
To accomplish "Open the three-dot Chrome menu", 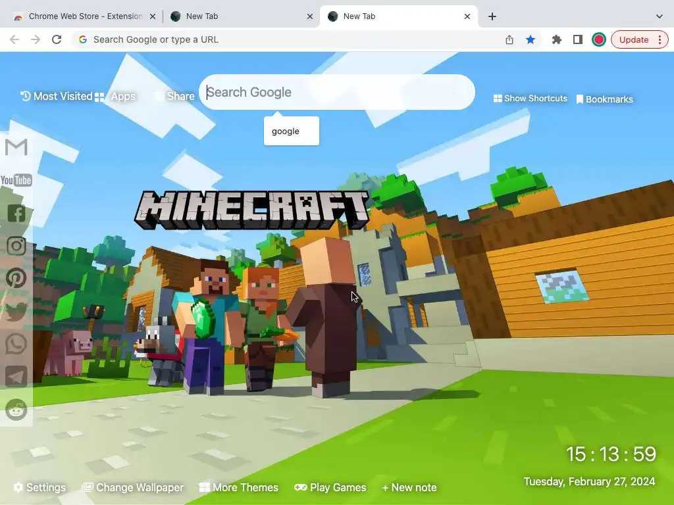I will (660, 39).
